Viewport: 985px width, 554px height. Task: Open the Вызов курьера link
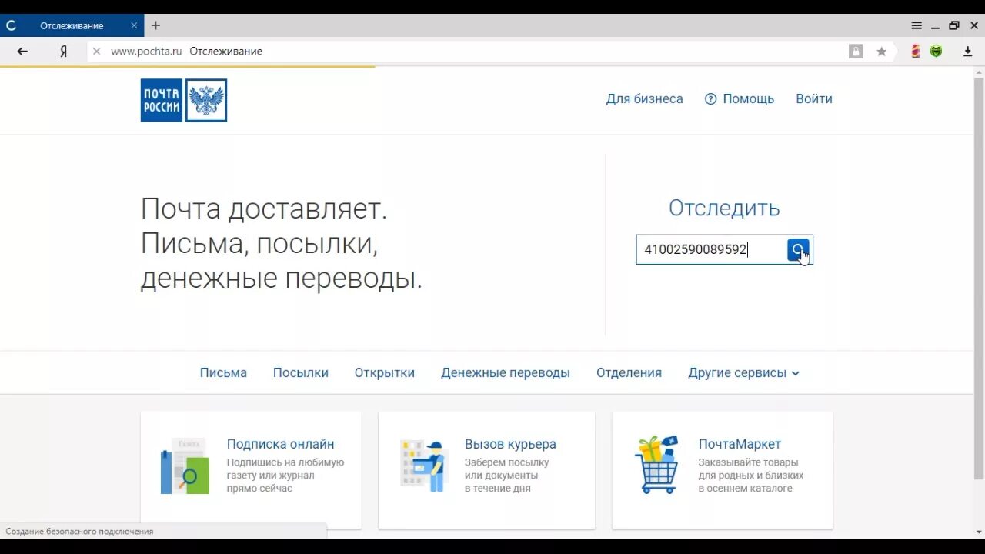click(x=510, y=444)
